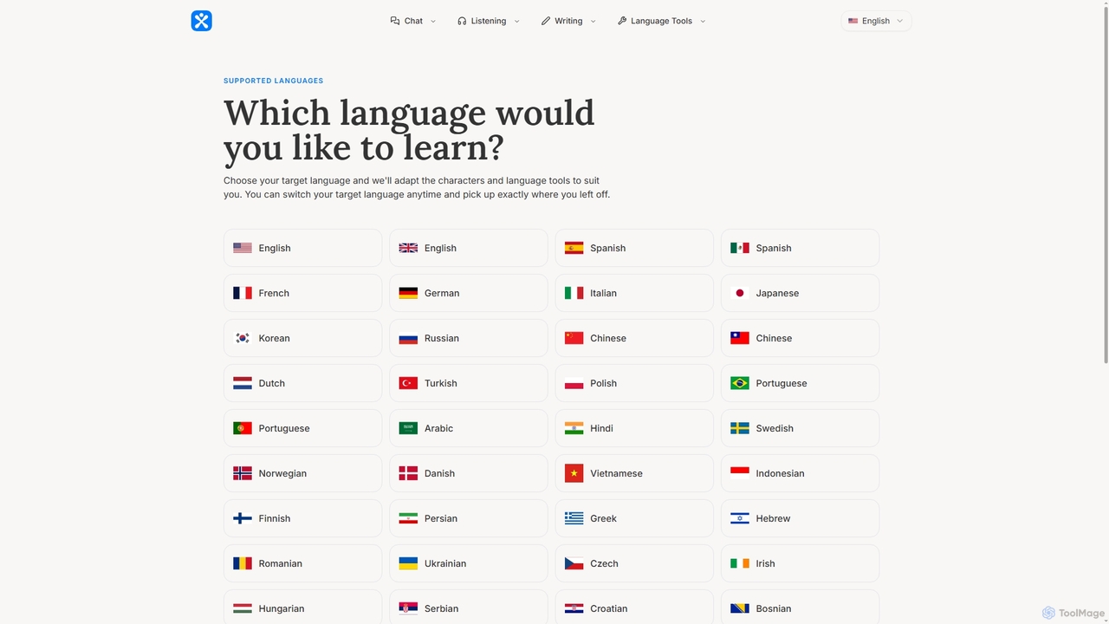Choose the Finnish language card
The width and height of the screenshot is (1109, 624).
(x=302, y=518)
